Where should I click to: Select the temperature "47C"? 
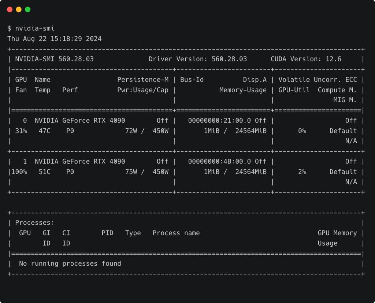[44, 131]
